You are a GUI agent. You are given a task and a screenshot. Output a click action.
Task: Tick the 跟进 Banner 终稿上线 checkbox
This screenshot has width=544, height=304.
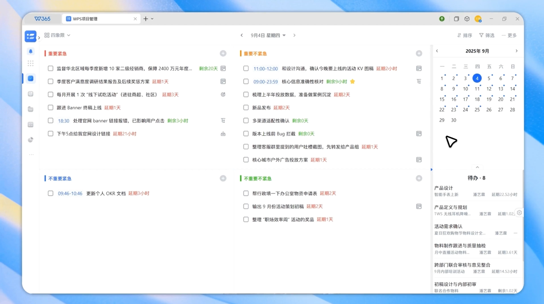pyautogui.click(x=51, y=108)
